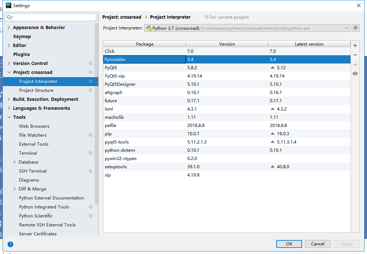Expand Languages & Frameworks section
Viewport: 367px width, 254px height.
pyautogui.click(x=9, y=108)
